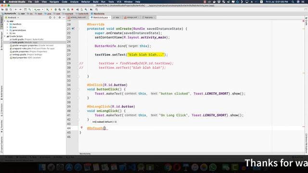Open the Refactor menu
The image size is (308, 173).
(x=86, y=2)
